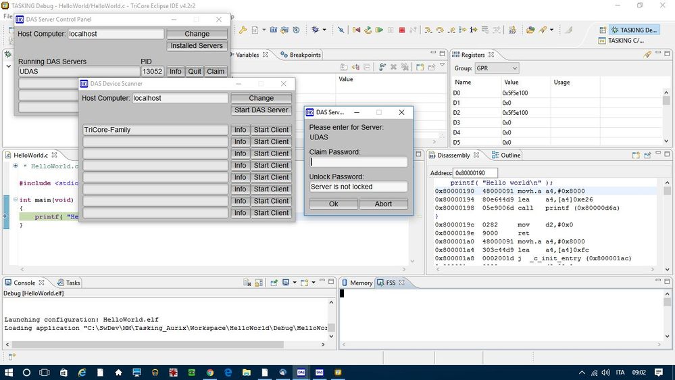Switch to the Tasks tab
The height and width of the screenshot is (380, 675).
pos(68,283)
